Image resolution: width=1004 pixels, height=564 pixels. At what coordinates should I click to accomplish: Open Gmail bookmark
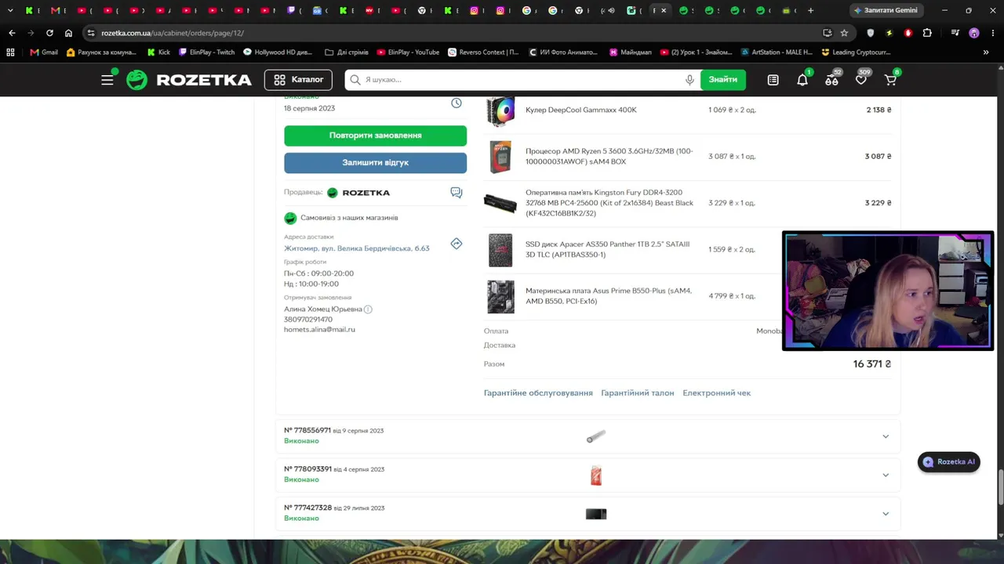coord(44,52)
